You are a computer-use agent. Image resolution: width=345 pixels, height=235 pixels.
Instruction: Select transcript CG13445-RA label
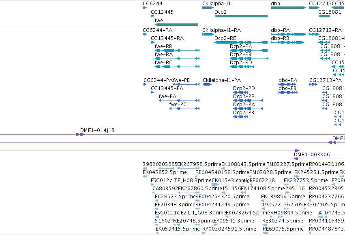[x=167, y=38]
